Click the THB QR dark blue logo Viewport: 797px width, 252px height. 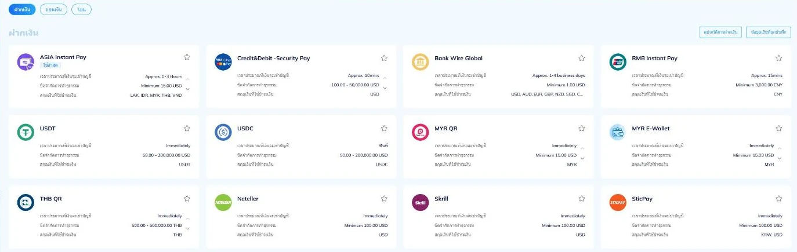point(26,202)
